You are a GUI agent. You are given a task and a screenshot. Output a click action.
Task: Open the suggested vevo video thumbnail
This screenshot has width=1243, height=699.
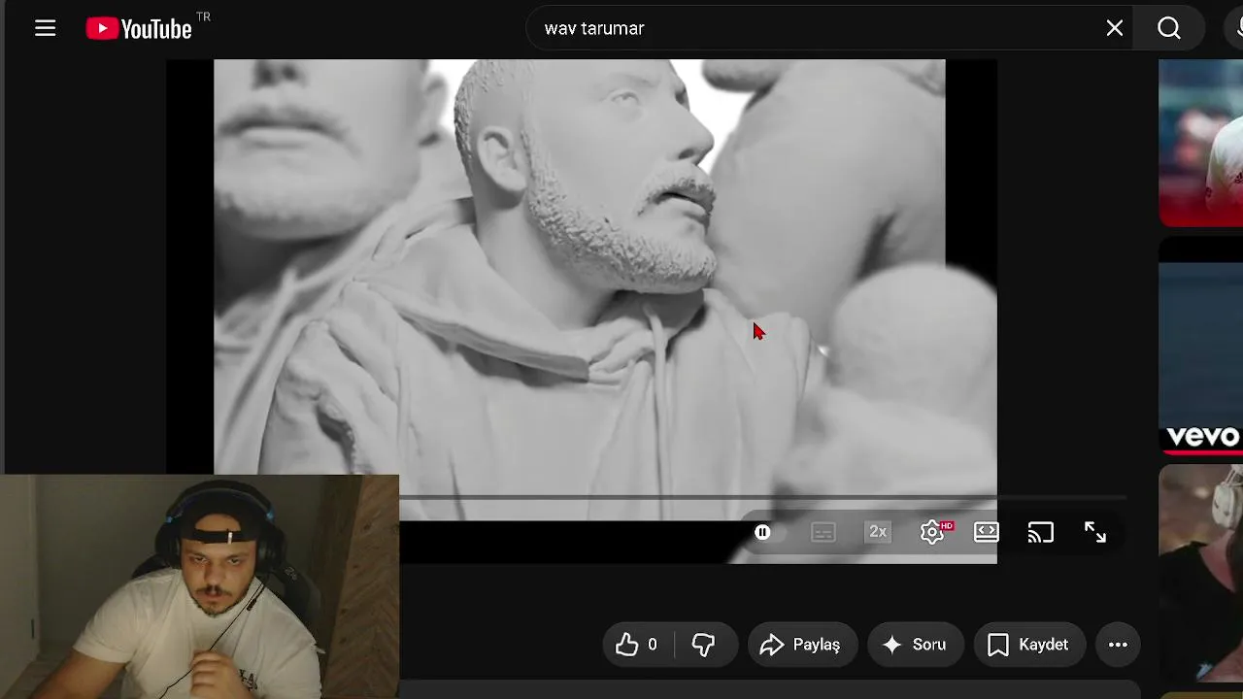1201,345
